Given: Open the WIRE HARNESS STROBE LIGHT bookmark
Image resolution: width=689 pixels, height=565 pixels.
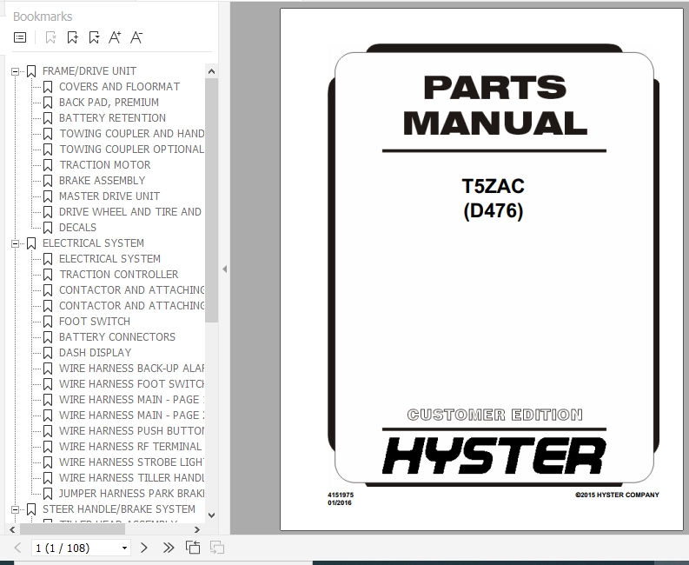Looking at the screenshot, I should coord(132,462).
